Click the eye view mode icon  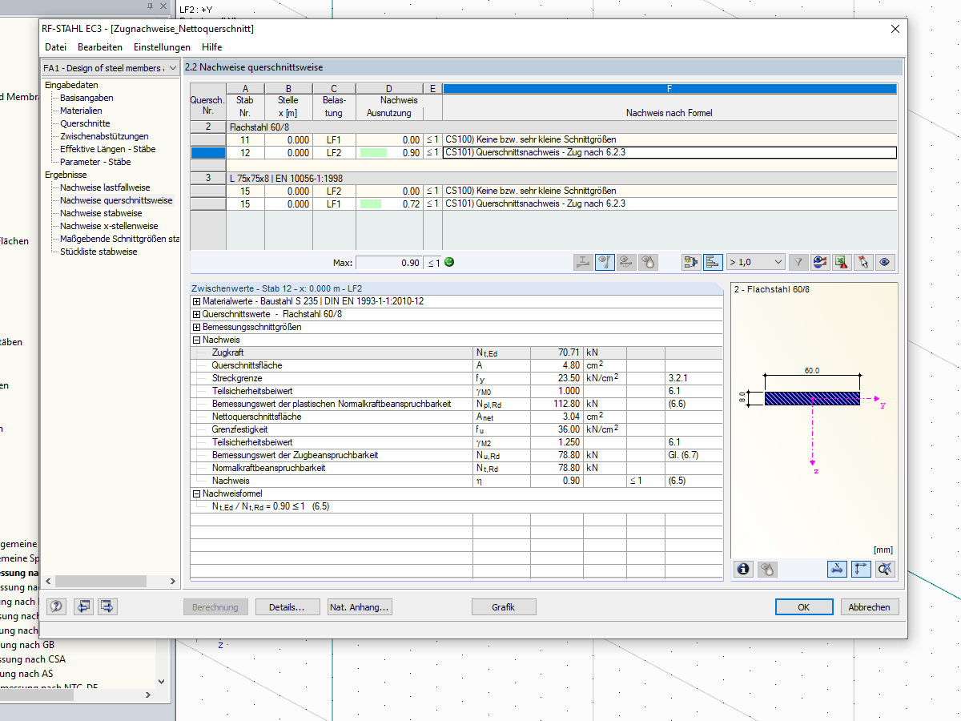click(x=884, y=262)
